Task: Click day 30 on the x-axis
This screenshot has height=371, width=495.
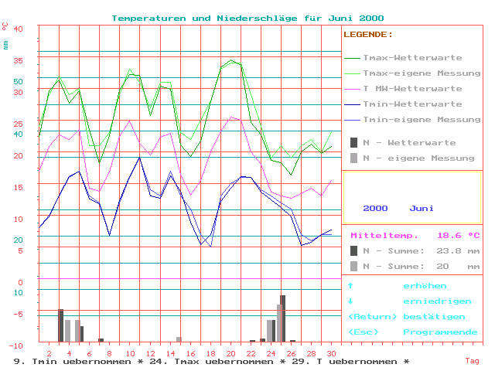Action: point(332,352)
